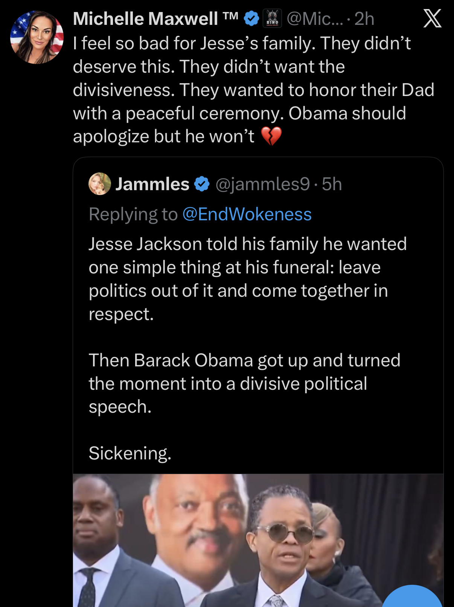Screen dimensions: 454x607
Task: Click the verified badge beside Jammles
Action: pos(202,184)
